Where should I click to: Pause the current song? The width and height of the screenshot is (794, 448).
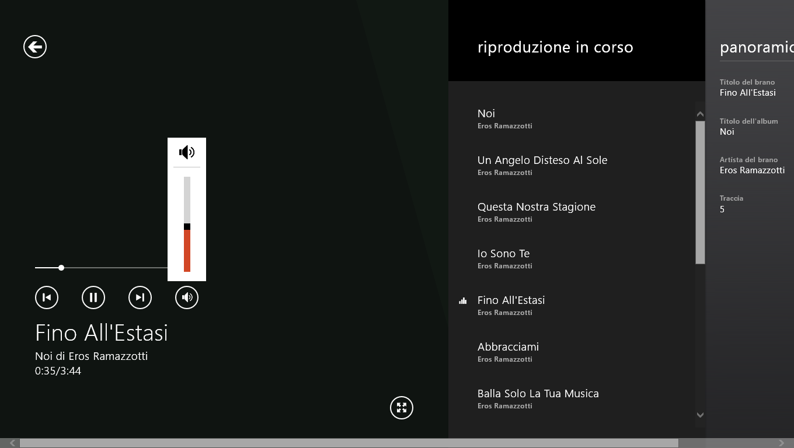[x=93, y=297]
